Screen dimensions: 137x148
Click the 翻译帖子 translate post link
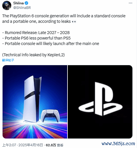(8, 60)
